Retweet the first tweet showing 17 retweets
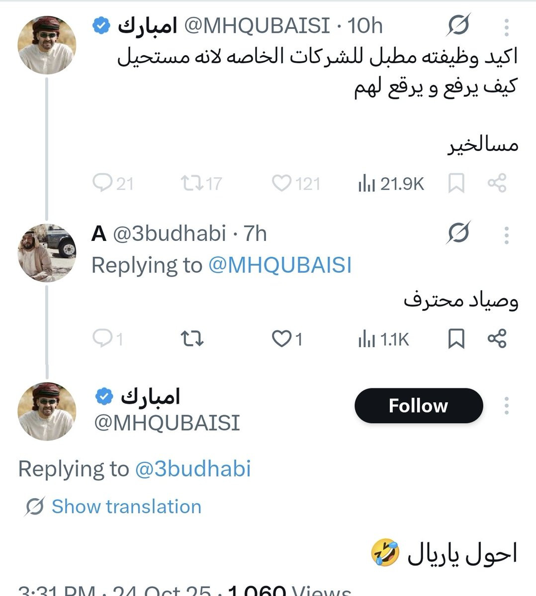 click(201, 184)
